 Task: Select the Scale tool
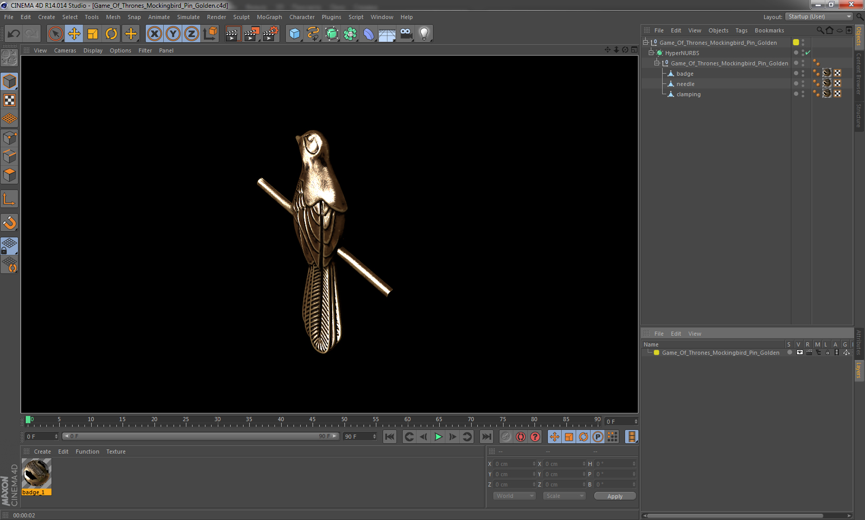[x=93, y=34]
